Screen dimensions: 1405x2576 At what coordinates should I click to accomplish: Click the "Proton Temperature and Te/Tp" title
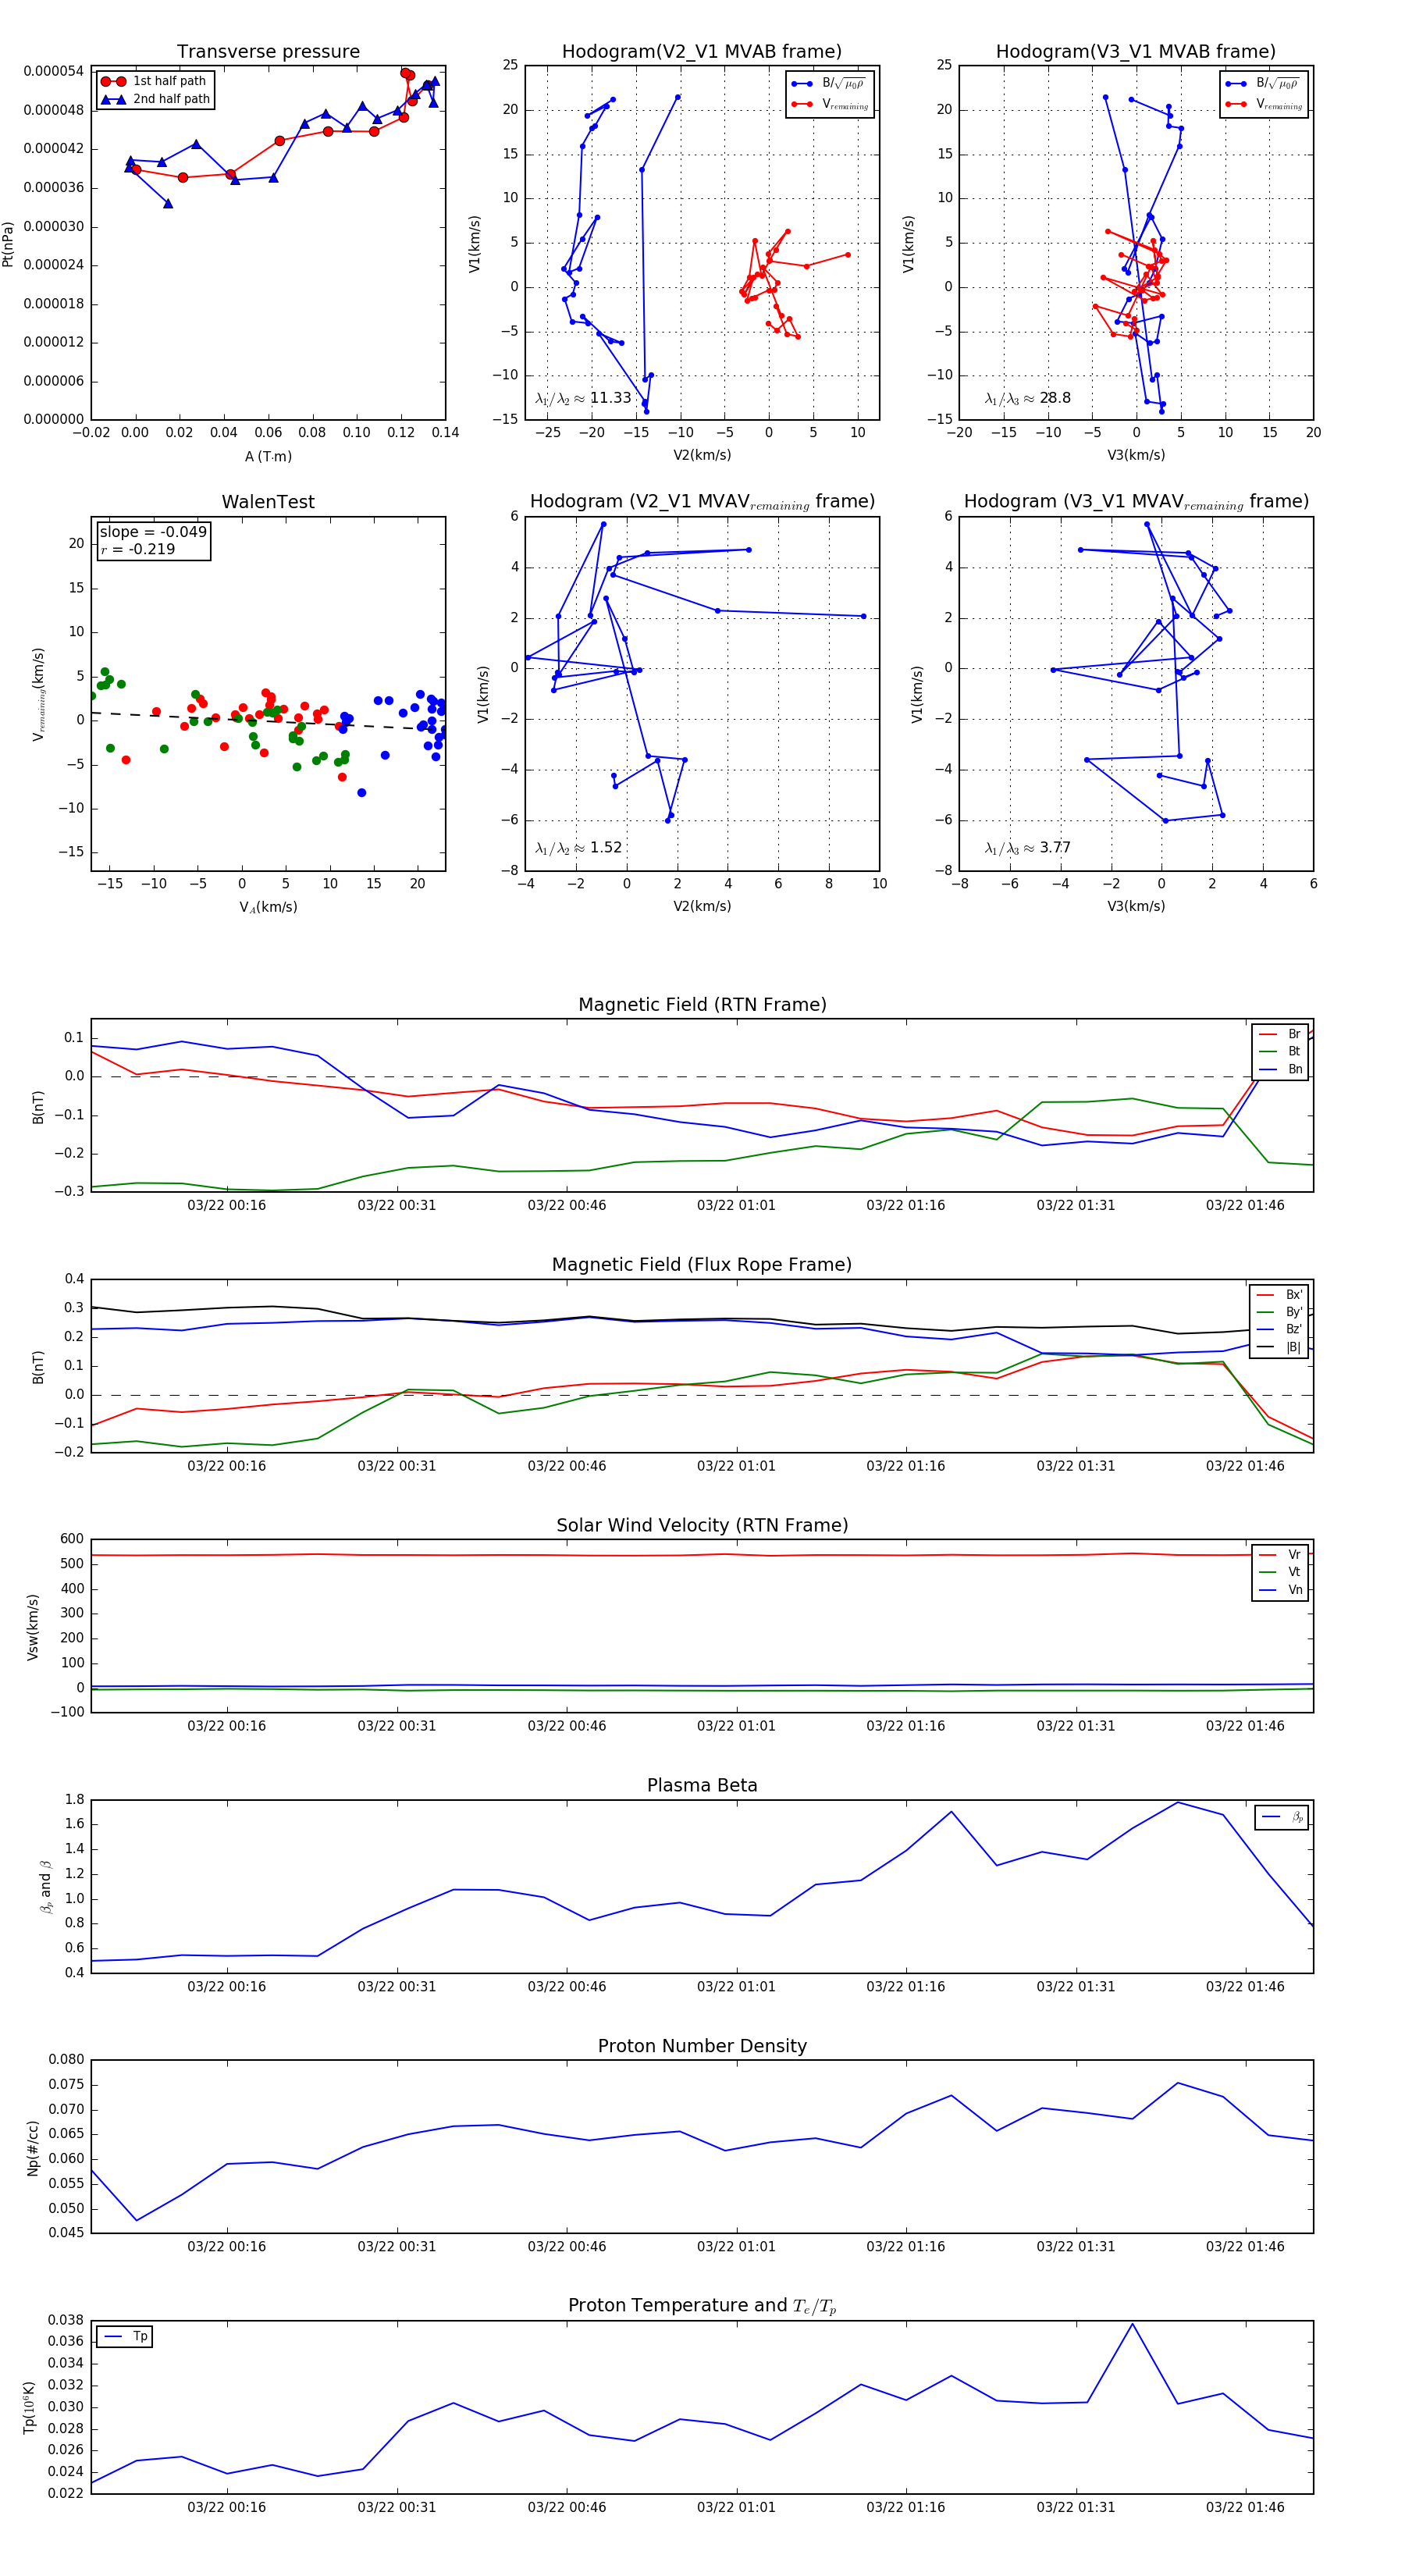[x=702, y=2306]
